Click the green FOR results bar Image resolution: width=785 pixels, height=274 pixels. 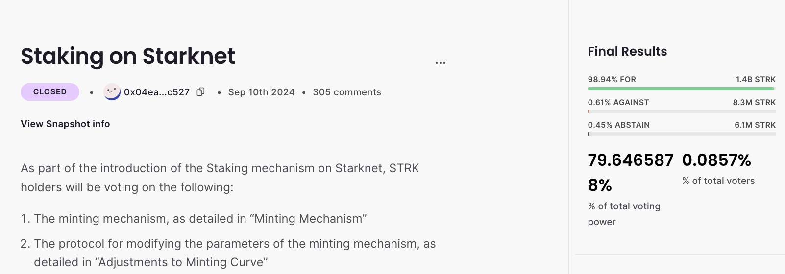tap(681, 89)
